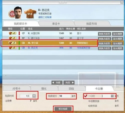Click the 能力 column header
Viewport: 125px width, 113px height.
pos(61,29)
